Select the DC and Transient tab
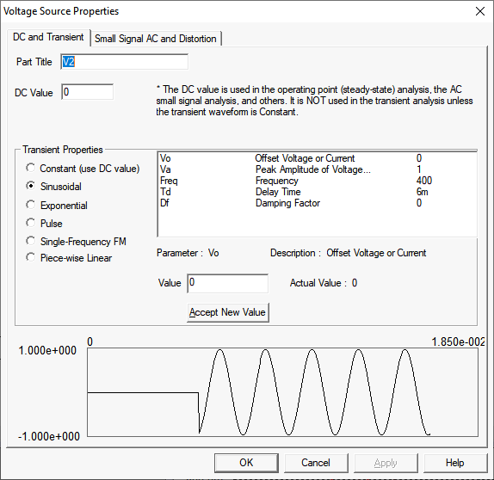494x480 pixels. pos(48,37)
